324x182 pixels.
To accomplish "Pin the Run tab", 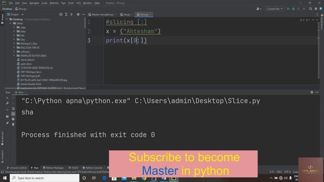I will [7, 123].
